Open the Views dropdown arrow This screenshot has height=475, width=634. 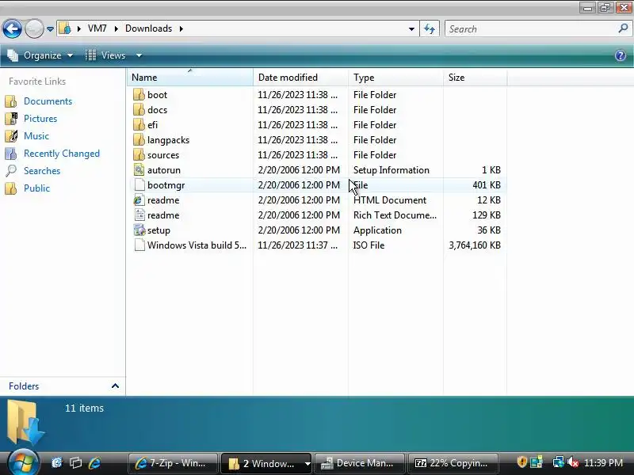tap(139, 55)
